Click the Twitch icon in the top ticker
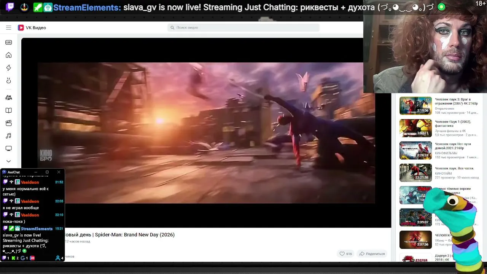The height and width of the screenshot is (274, 487). click(x=10, y=7)
